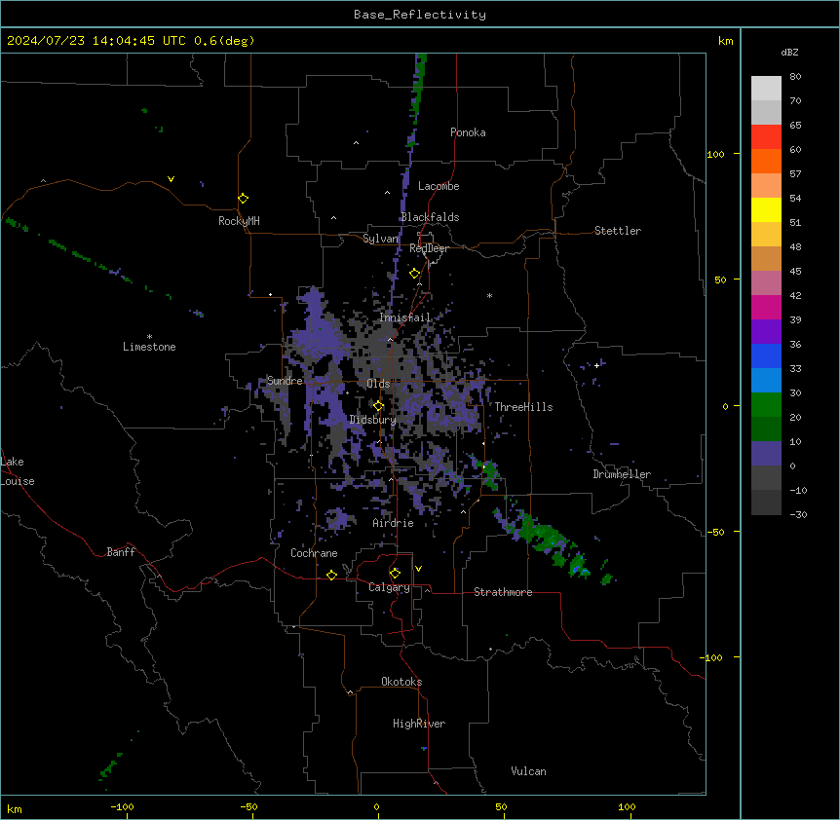Click the purple 39 dBZ color swatch
Screen dimensions: 840x820
pos(766,332)
